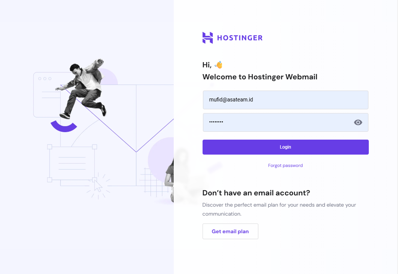This screenshot has height=274, width=398.
Task: Open the Forgot password link
Action: pyautogui.click(x=285, y=165)
